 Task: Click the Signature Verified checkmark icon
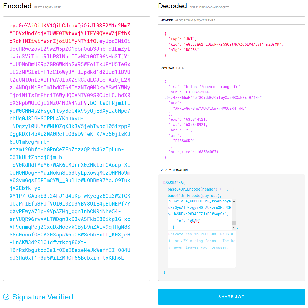tap(7, 297)
